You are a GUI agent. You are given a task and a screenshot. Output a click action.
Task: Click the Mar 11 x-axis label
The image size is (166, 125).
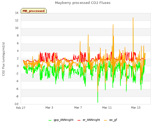click(x=107, y=108)
